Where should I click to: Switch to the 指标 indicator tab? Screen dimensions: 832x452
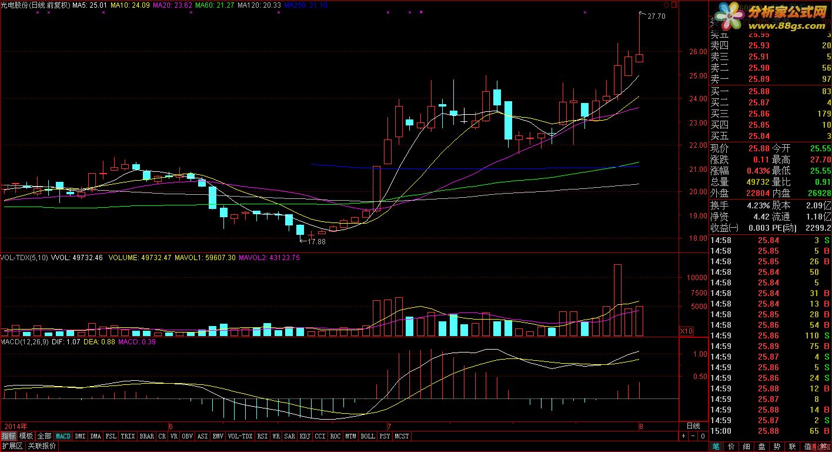click(8, 436)
